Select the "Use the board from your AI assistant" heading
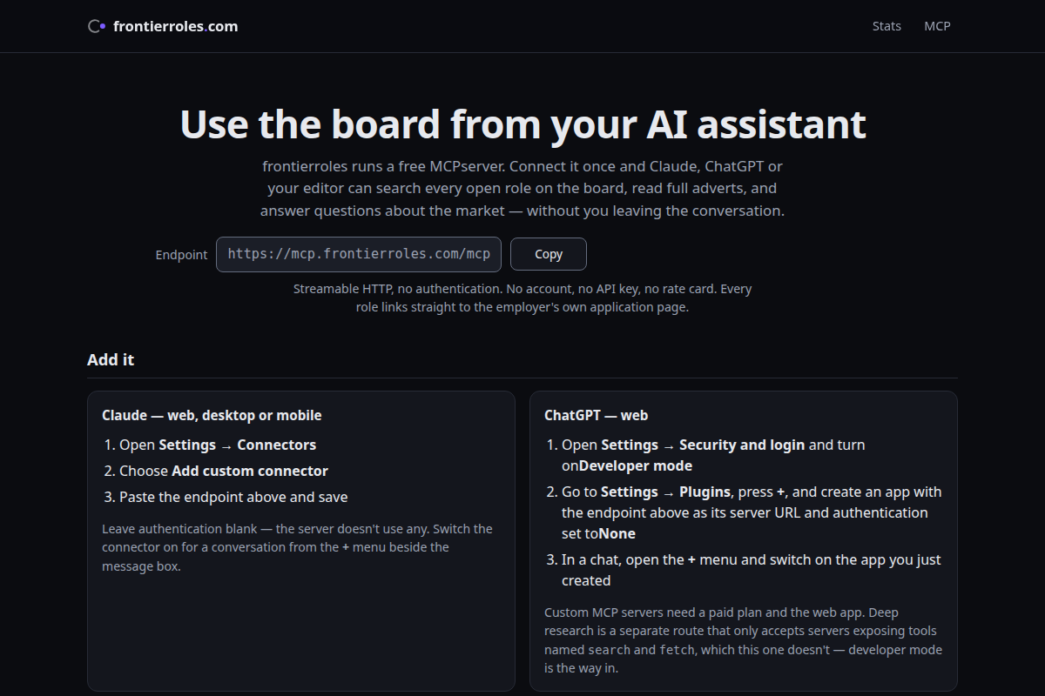This screenshot has height=696, width=1045. click(522, 124)
